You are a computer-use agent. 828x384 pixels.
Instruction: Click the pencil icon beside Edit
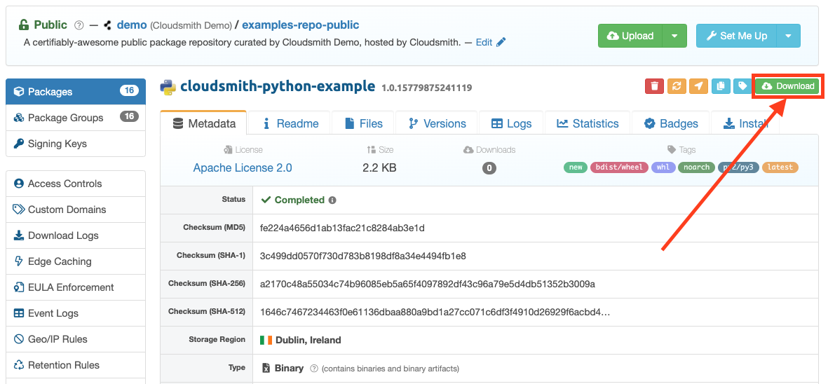click(501, 41)
